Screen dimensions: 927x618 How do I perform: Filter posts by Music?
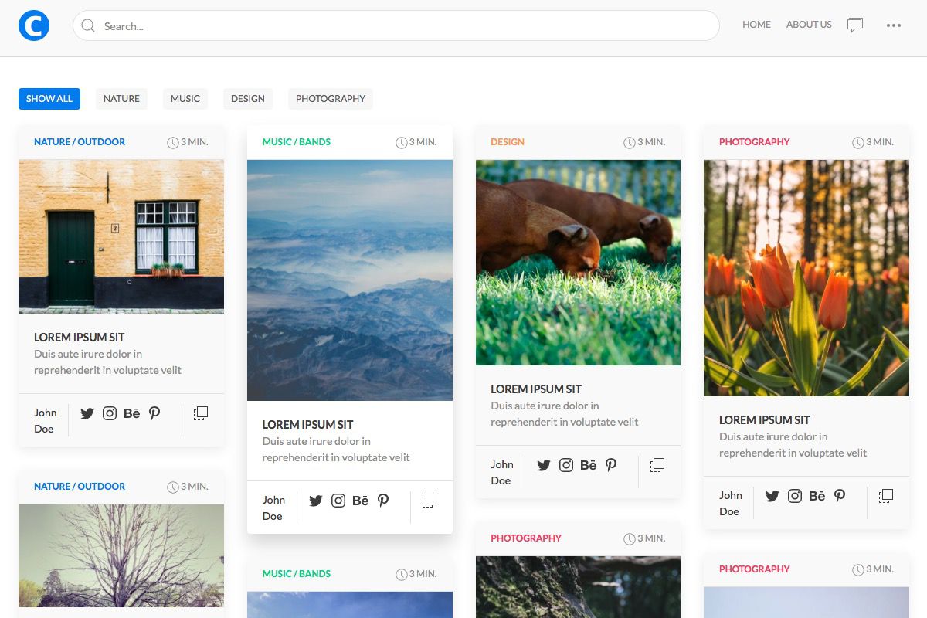click(x=185, y=99)
